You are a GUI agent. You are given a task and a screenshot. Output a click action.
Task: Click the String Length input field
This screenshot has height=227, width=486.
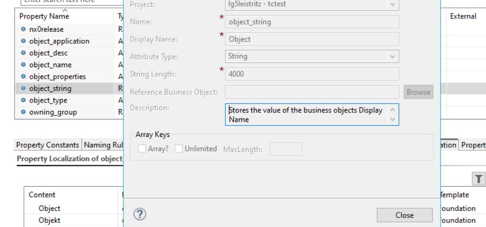(x=312, y=74)
